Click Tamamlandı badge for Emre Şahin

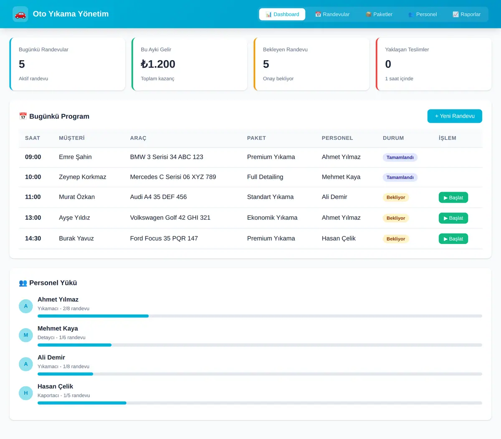pos(400,157)
